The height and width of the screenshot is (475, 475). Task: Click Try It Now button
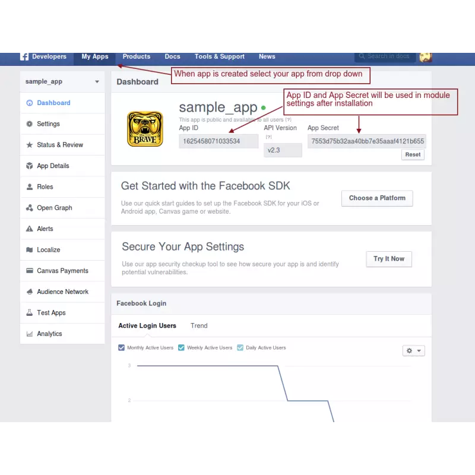(389, 259)
